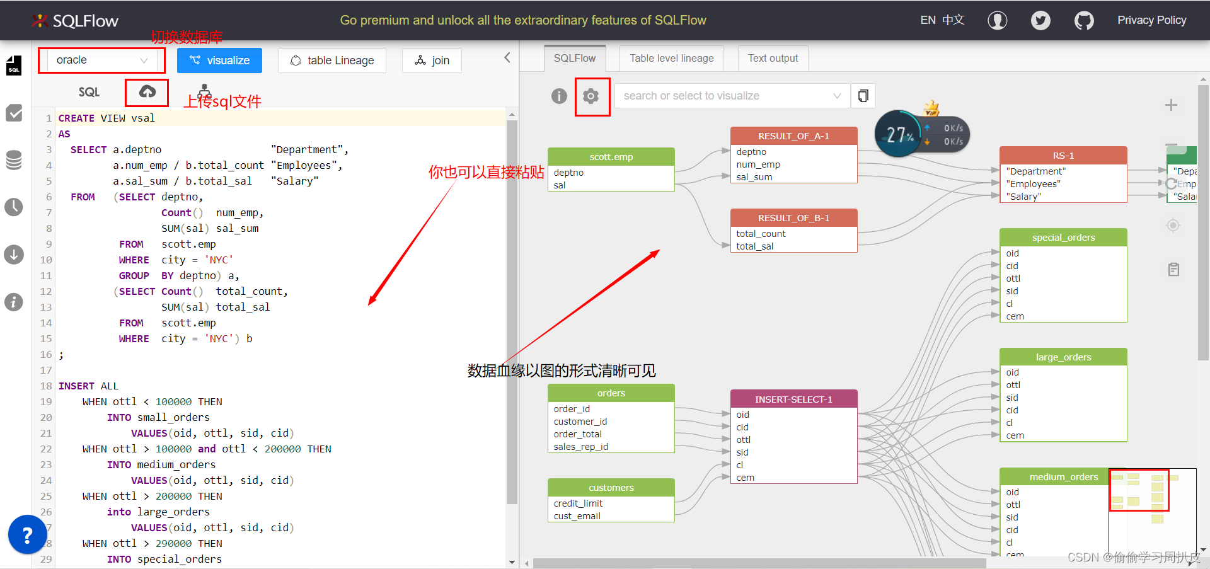Open the oracle database dropdown
1210x569 pixels.
(x=101, y=60)
